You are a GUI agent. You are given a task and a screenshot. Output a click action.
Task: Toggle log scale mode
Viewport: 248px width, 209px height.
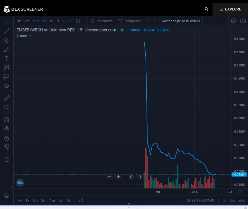point(232,200)
